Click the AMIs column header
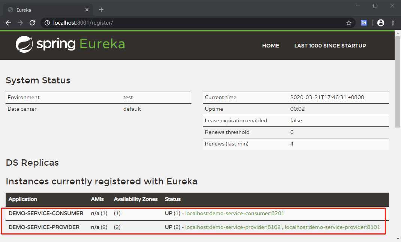 click(97, 199)
